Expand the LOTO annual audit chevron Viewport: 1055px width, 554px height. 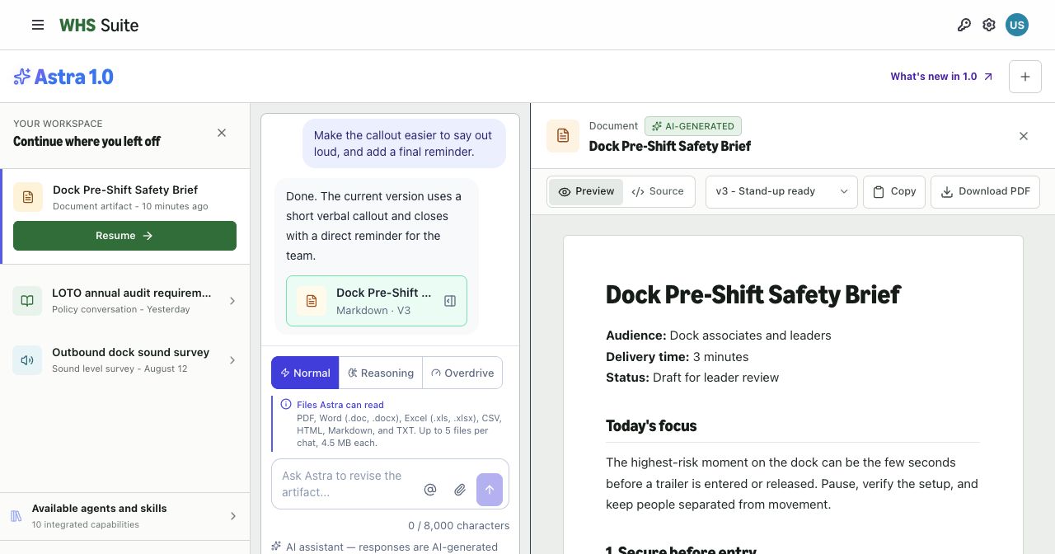tap(232, 301)
